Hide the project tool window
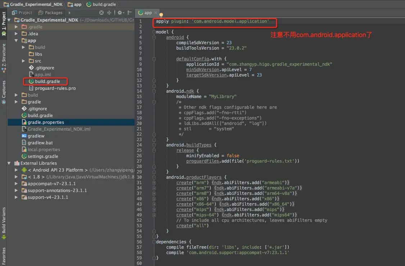The image size is (405, 266). 129,13
